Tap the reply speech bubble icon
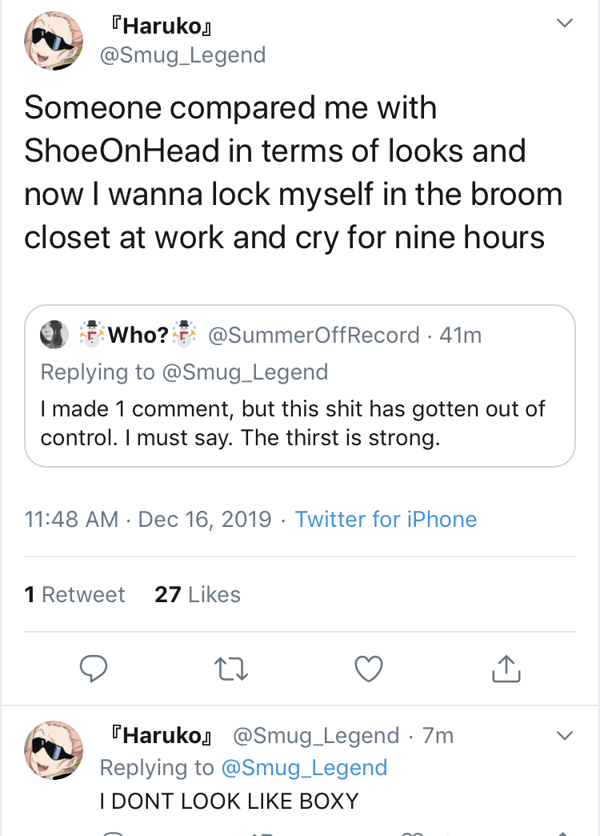 point(94,669)
